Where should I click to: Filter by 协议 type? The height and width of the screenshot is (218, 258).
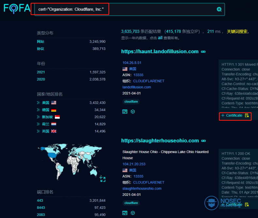click(40, 49)
